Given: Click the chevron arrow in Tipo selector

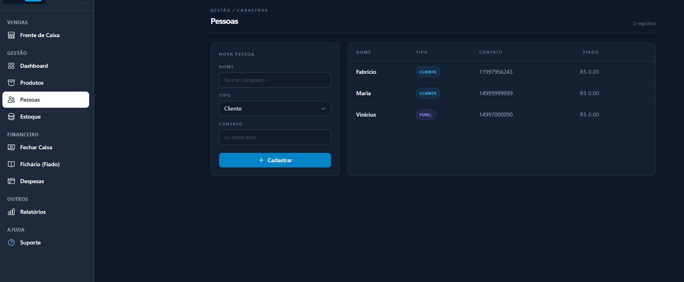Looking at the screenshot, I should click(323, 109).
